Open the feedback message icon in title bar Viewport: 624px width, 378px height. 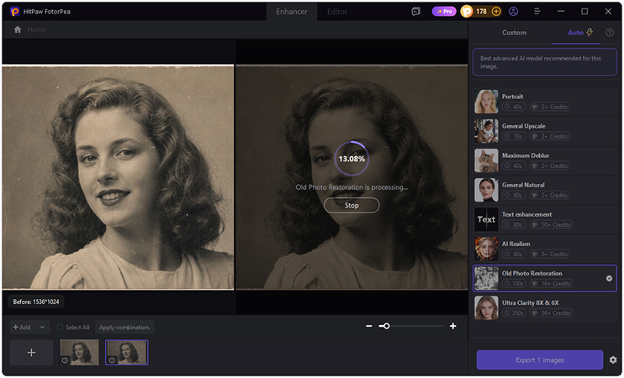[416, 12]
